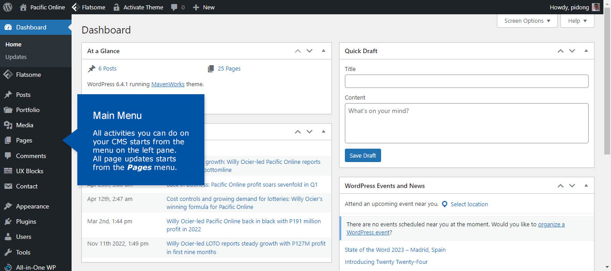Click the Appearance paintbrush icon
Image resolution: width=611 pixels, height=271 pixels.
click(x=8, y=206)
